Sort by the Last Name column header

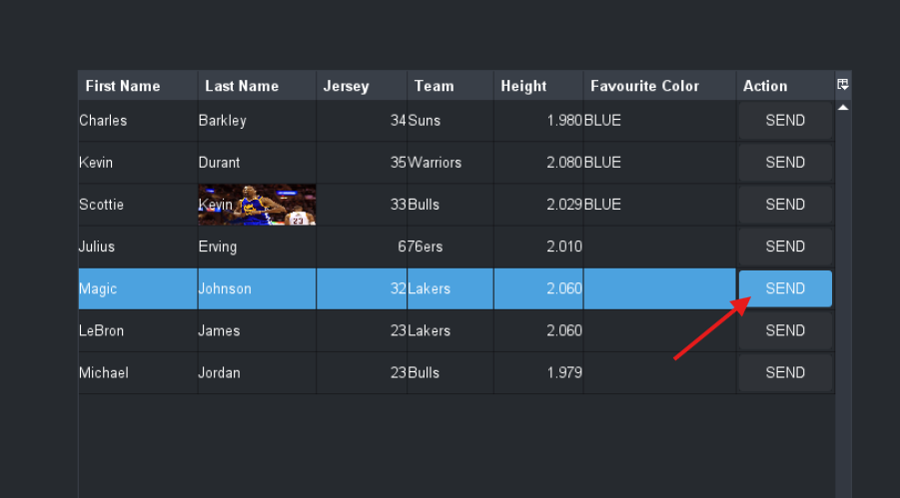point(242,86)
